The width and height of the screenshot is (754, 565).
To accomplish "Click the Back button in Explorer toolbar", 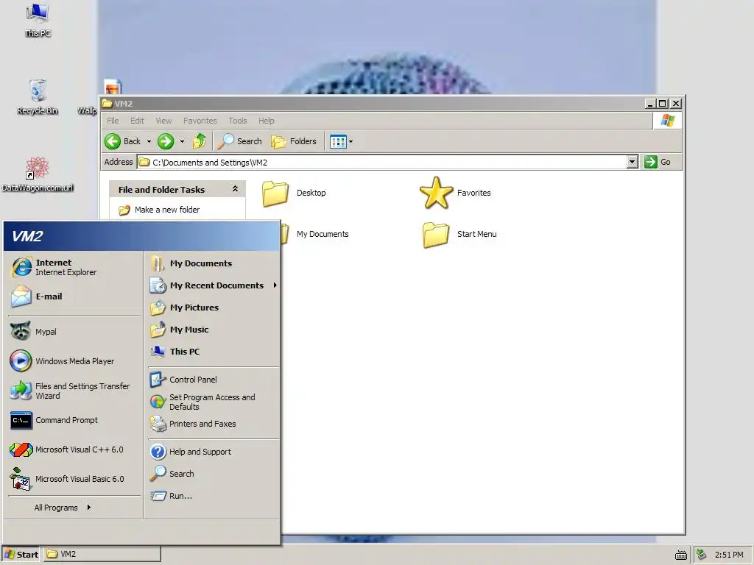I will coord(123,141).
